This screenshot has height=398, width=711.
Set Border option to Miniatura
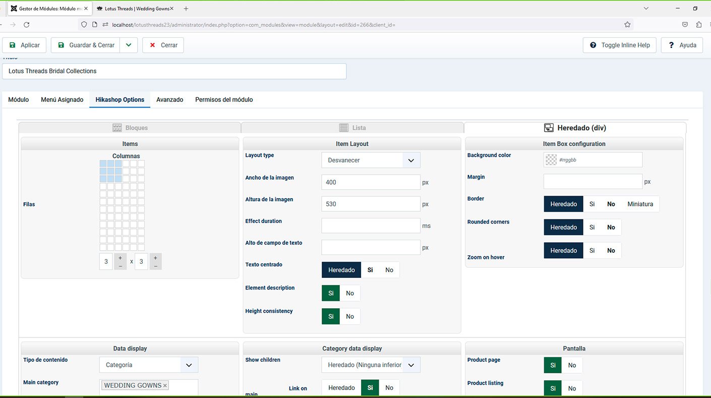(640, 204)
